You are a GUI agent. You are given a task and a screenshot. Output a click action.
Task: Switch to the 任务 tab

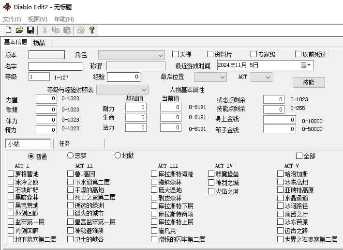tap(64, 144)
